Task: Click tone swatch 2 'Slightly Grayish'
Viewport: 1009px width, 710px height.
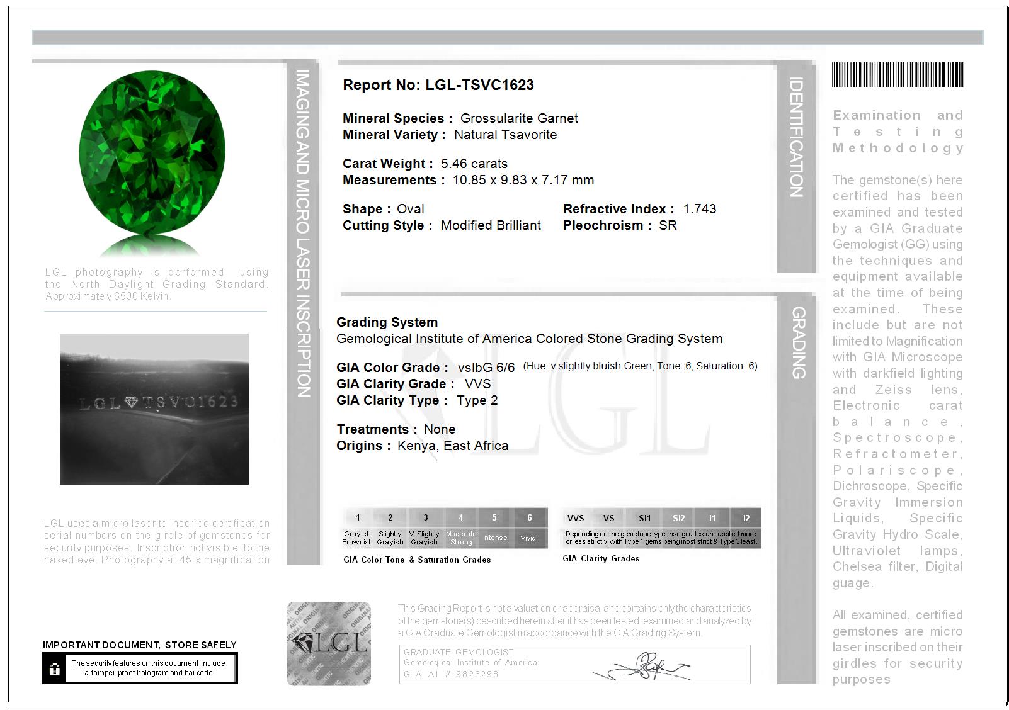Action: 390,527
